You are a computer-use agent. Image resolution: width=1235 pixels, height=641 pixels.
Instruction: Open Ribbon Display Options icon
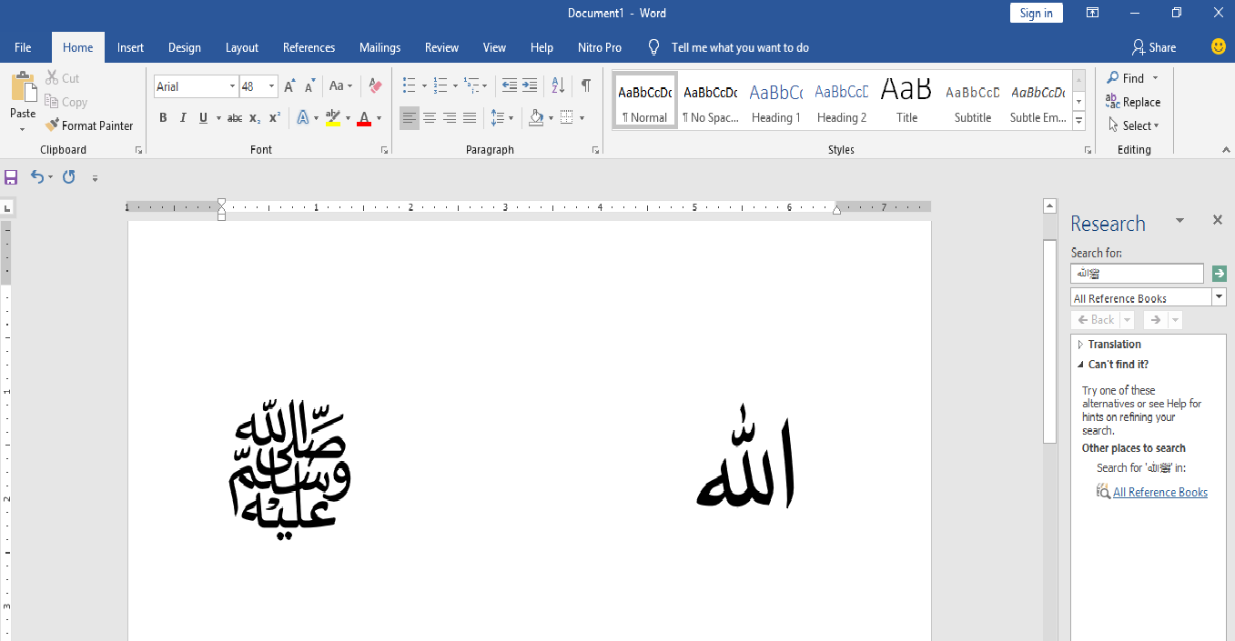point(1092,13)
